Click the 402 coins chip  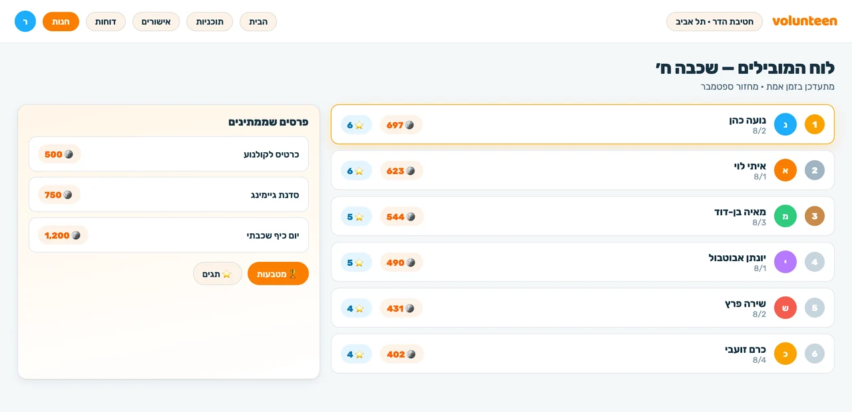pos(402,354)
